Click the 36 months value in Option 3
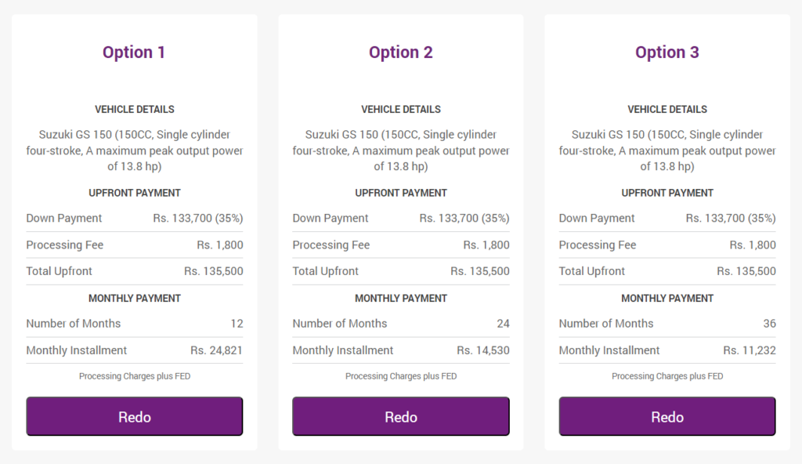The image size is (802, 464). pyautogui.click(x=770, y=324)
